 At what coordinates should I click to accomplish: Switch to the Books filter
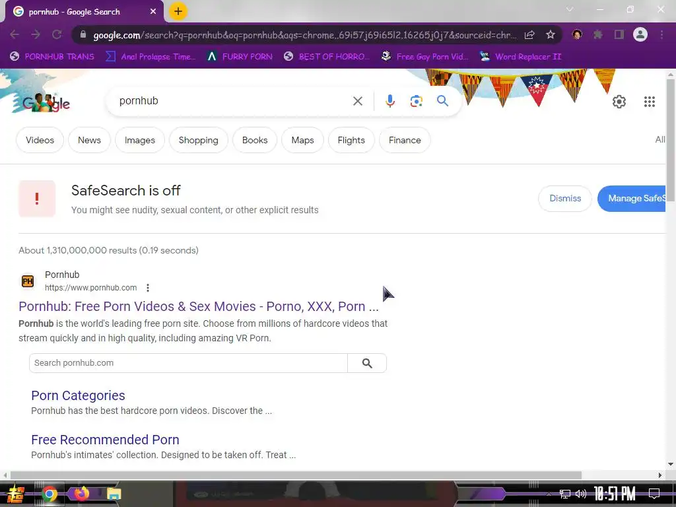[x=255, y=140]
